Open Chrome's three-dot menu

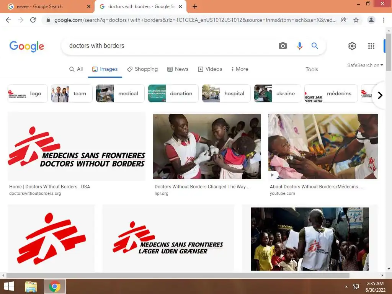[384, 20]
